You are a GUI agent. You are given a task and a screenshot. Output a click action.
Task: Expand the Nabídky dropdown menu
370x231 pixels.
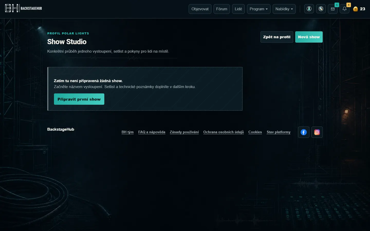[x=284, y=9]
